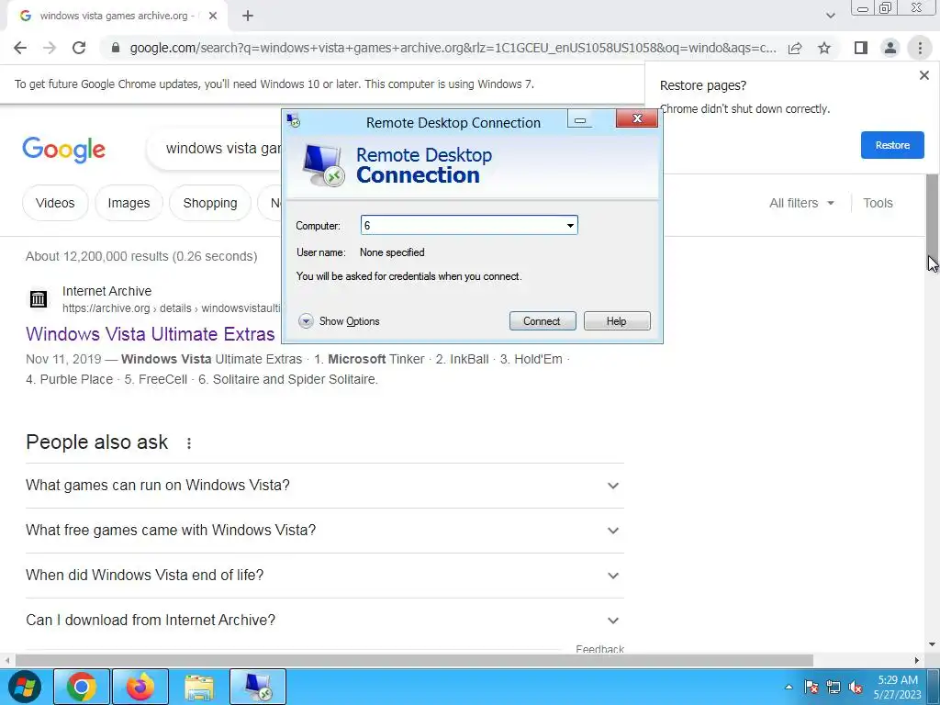Expand Show Options in Remote Desktop
940x705 pixels.
(339, 321)
